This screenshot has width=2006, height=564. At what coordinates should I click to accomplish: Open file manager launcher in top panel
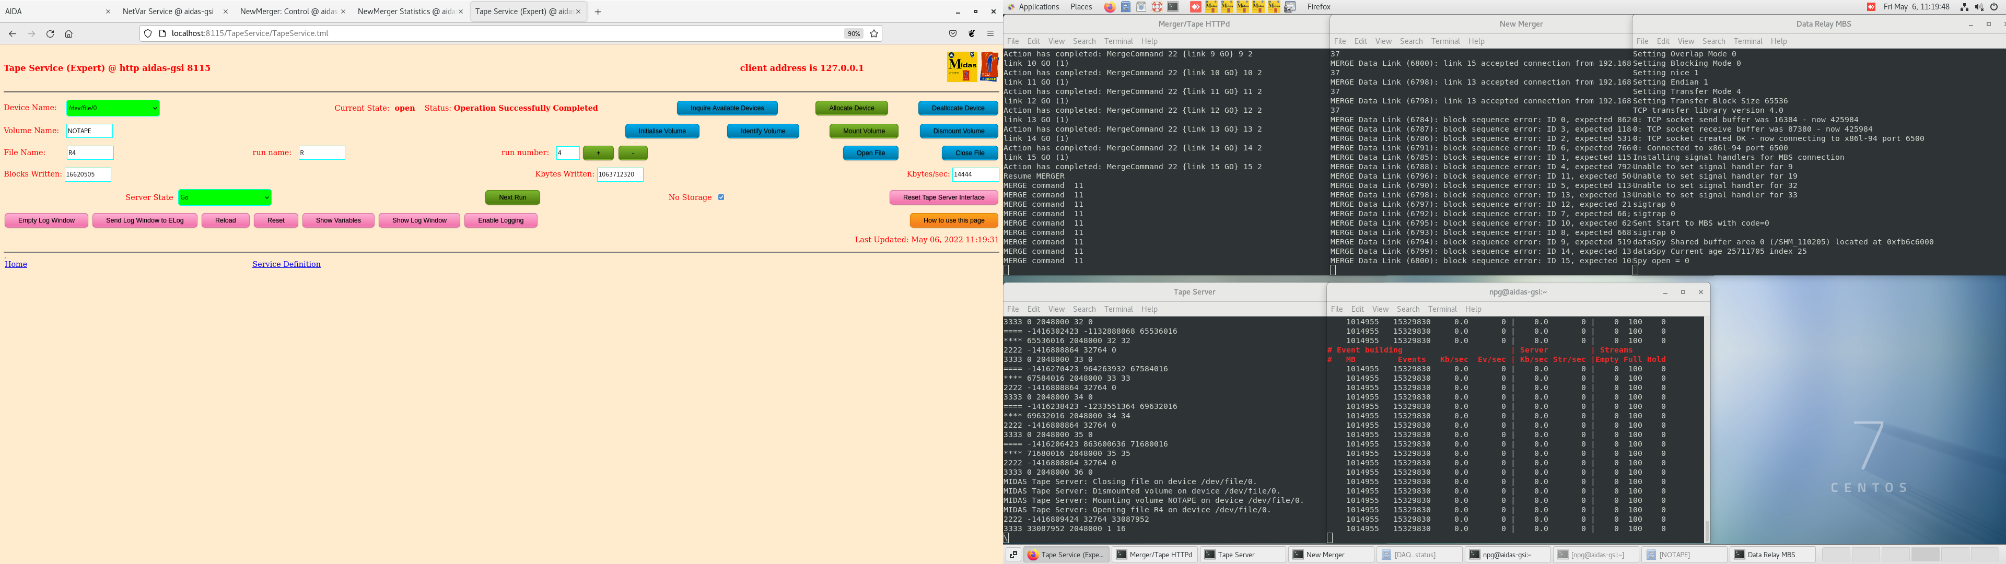pyautogui.click(x=1125, y=7)
